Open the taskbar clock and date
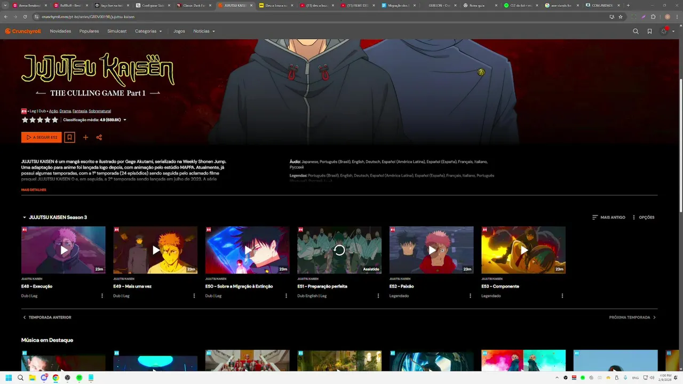 665,378
